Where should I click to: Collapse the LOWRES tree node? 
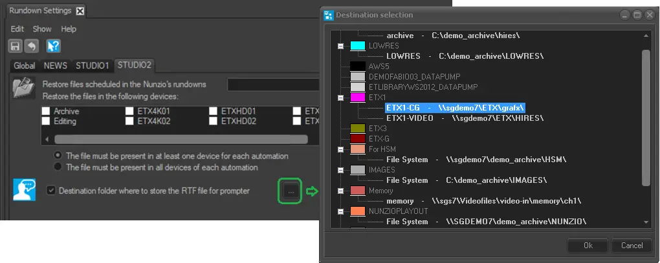pos(340,47)
